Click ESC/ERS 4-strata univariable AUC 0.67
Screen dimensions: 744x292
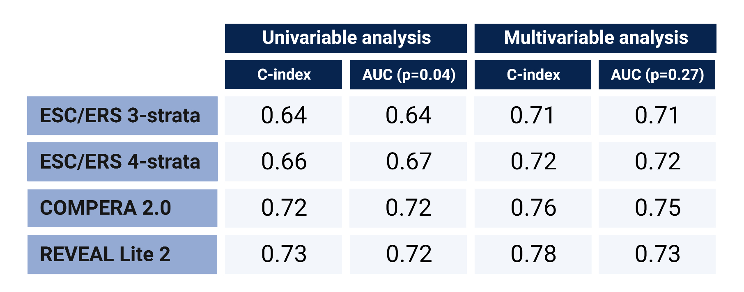pos(408,162)
